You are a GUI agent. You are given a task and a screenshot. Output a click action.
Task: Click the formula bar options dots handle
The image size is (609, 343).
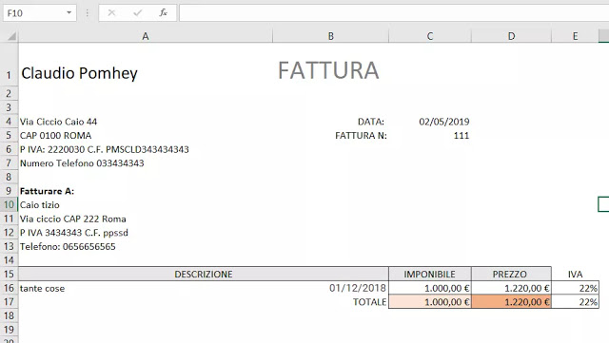(x=88, y=12)
